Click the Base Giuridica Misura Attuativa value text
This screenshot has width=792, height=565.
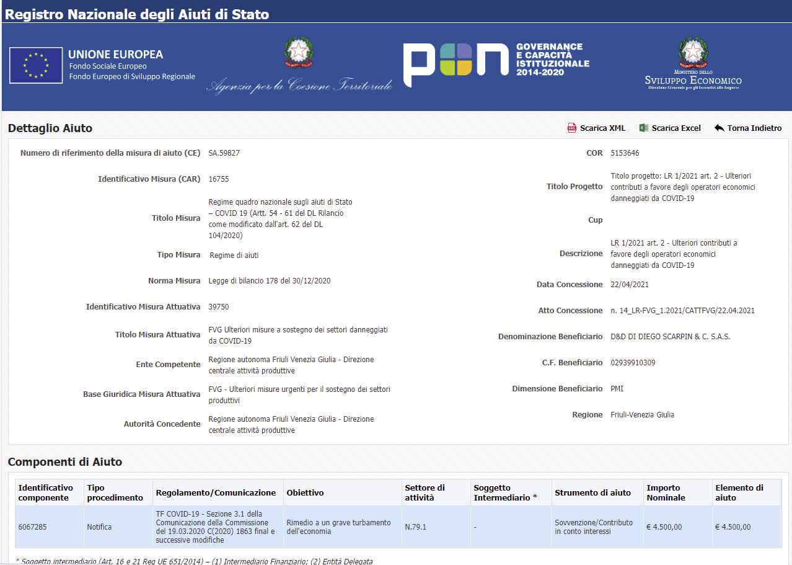pos(299,395)
